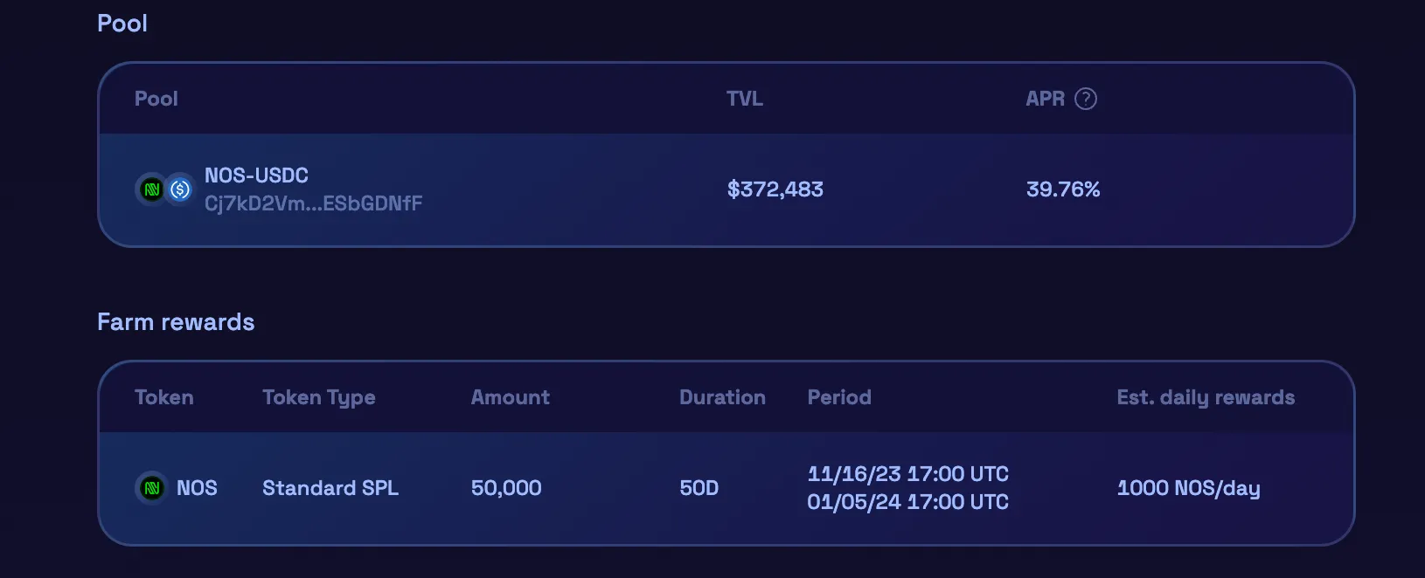Click the TVL column header
1425x578 pixels.
[744, 100]
